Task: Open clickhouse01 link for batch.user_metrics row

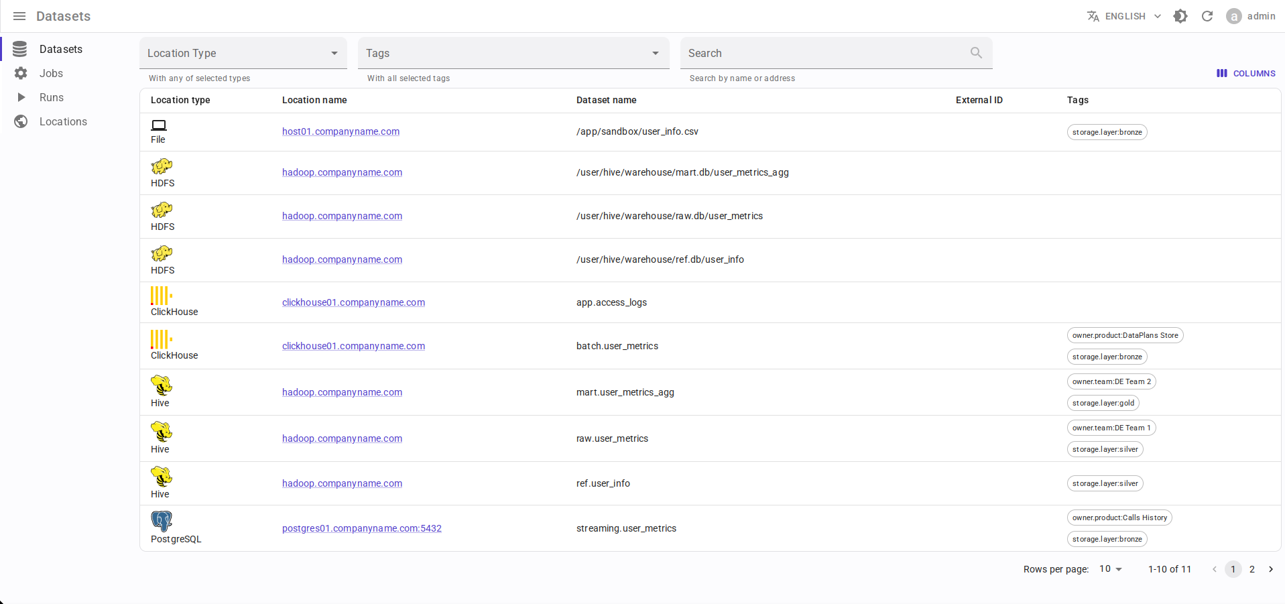Action: 353,346
